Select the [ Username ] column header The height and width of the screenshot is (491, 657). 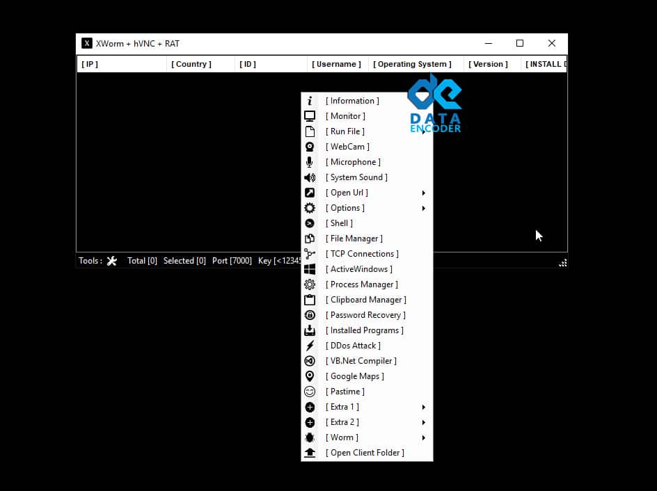tap(338, 64)
